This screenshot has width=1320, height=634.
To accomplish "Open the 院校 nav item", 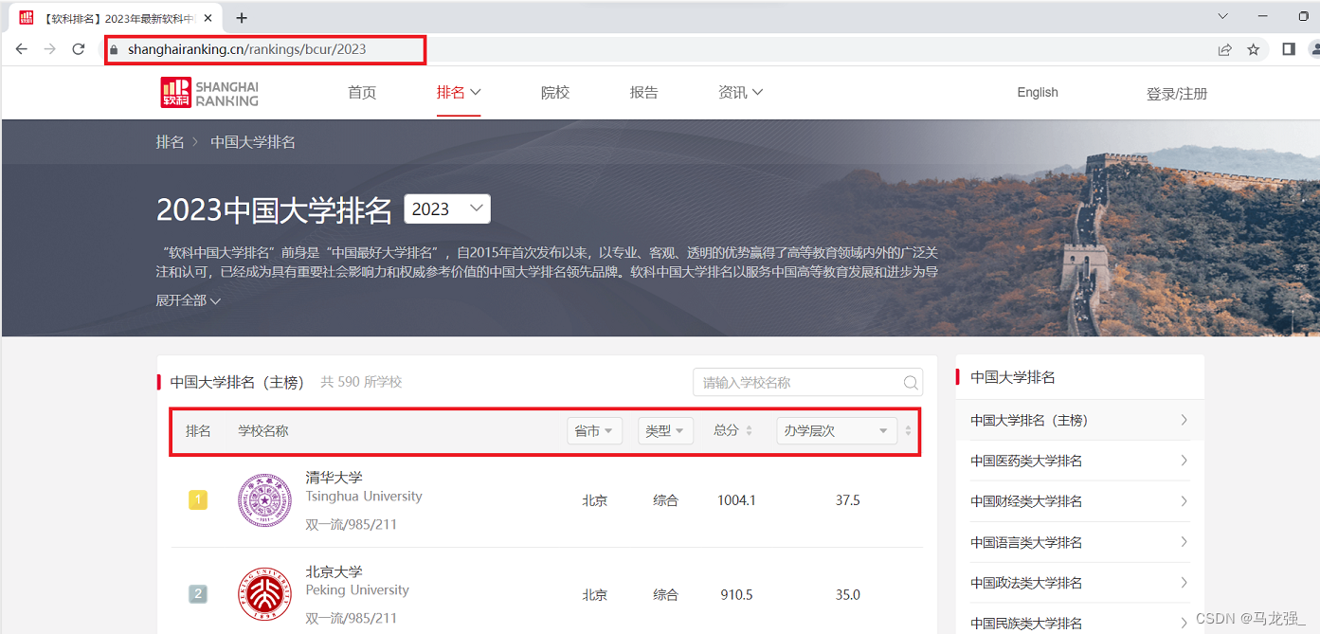I will (555, 92).
